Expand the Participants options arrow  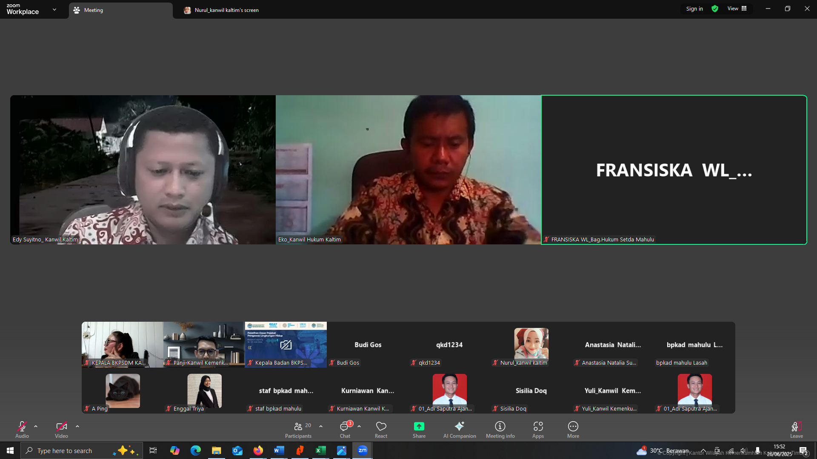[321, 426]
